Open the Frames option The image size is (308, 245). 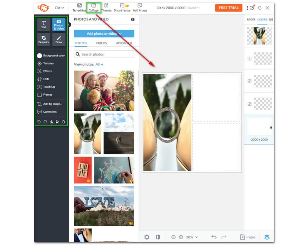(x=45, y=95)
